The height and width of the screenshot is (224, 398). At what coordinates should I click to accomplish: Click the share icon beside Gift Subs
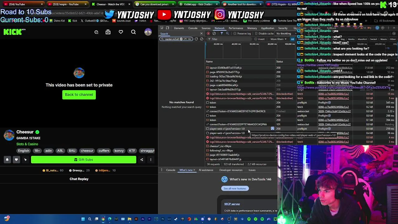[142, 160]
